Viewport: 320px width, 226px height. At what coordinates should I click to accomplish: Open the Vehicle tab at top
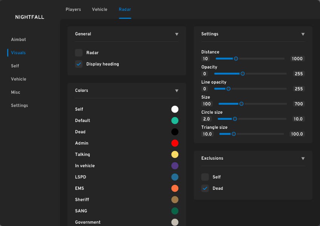(x=100, y=9)
